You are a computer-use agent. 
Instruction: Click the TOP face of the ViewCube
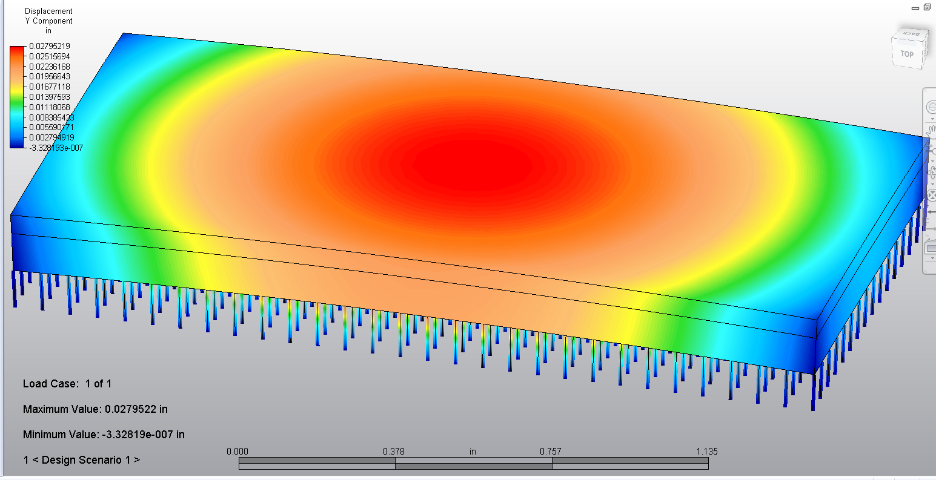(907, 54)
